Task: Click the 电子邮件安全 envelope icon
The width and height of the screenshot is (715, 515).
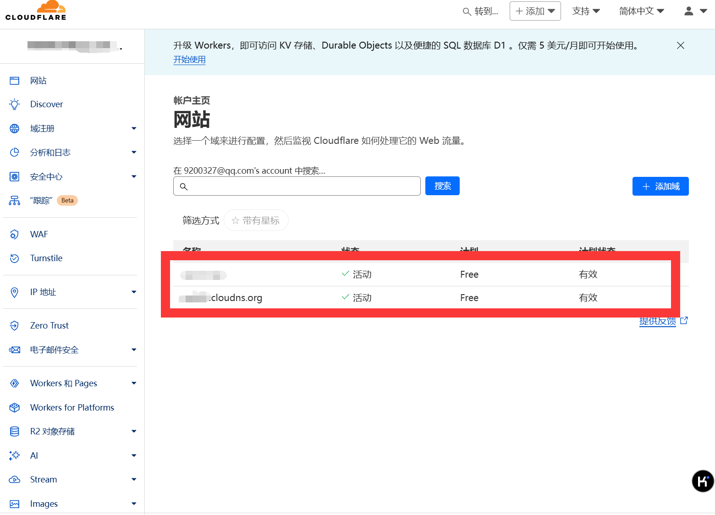Action: point(15,350)
